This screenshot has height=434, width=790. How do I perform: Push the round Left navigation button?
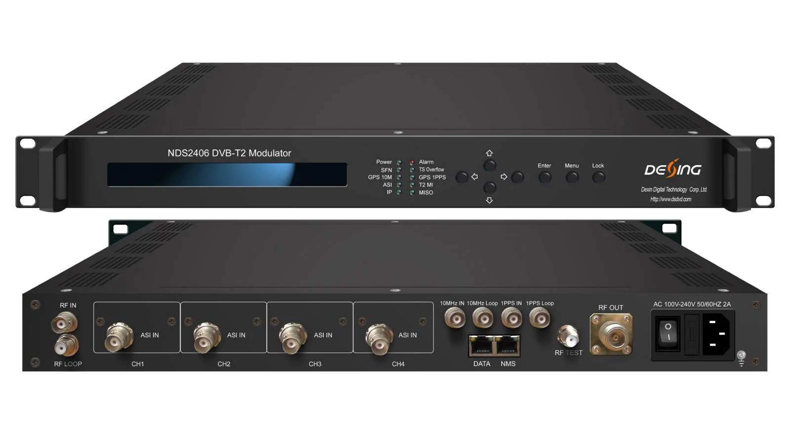(462, 177)
